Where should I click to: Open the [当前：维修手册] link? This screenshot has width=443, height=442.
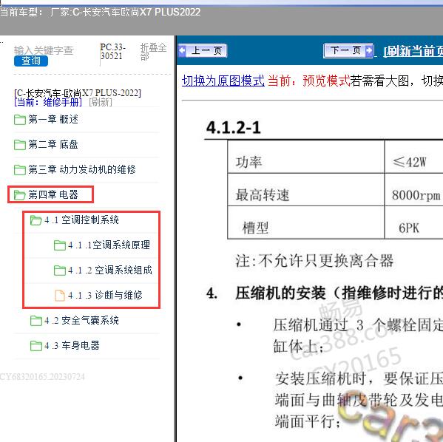(48, 102)
